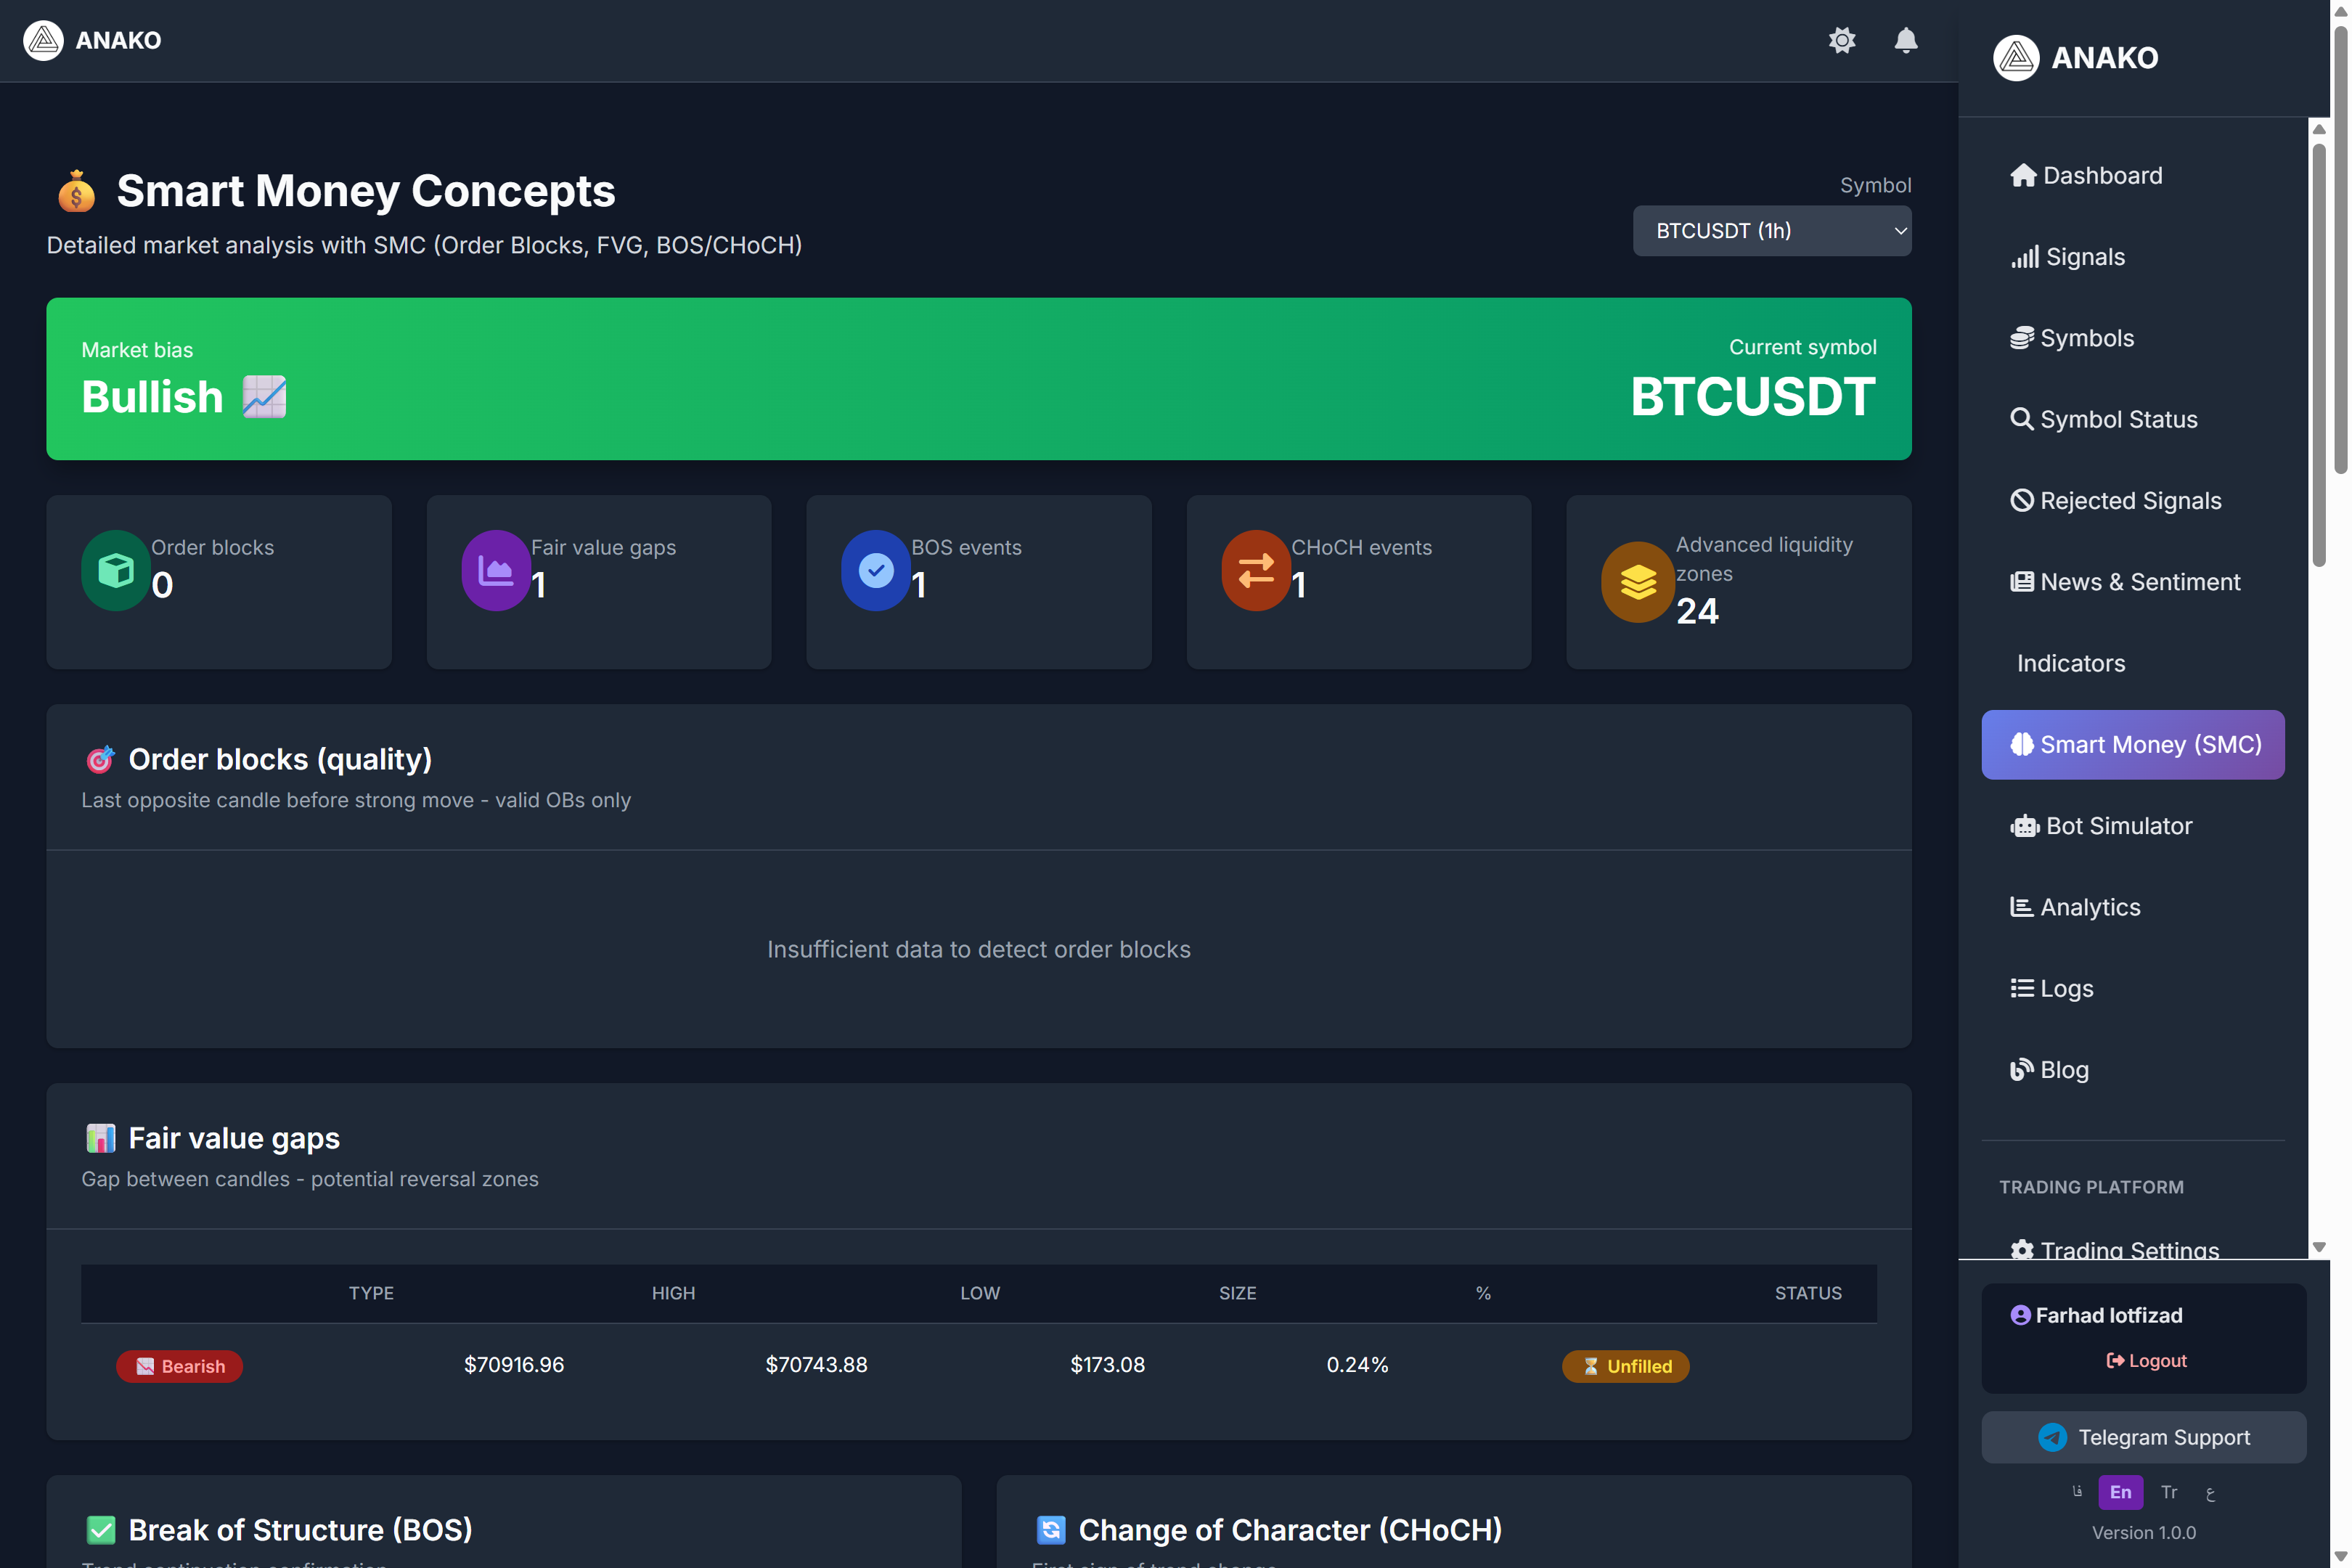Image resolution: width=2352 pixels, height=1568 pixels.
Task: Click the CHoCH events swap arrows icon
Action: tap(1256, 570)
